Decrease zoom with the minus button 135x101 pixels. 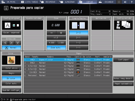51,33
